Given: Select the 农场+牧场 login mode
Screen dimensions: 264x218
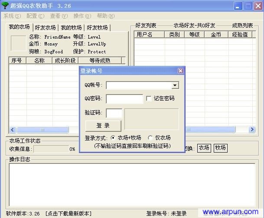Looking at the screenshot, I should coord(113,138).
